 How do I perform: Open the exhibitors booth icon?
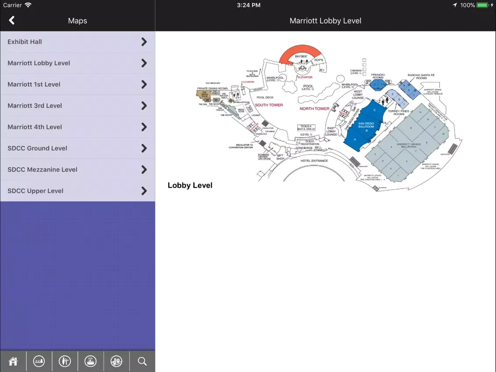pyautogui.click(x=90, y=361)
